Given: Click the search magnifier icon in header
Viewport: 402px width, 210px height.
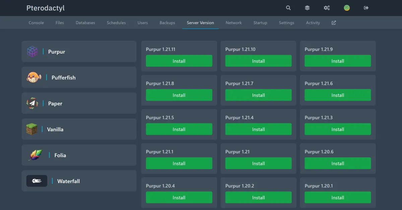Looking at the screenshot, I should coord(288,8).
